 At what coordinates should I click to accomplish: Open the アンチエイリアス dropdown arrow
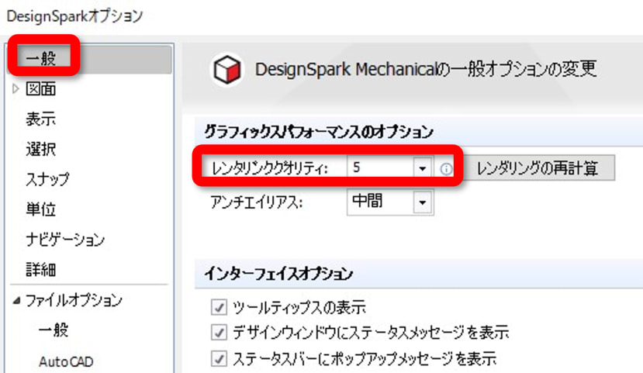pyautogui.click(x=423, y=202)
